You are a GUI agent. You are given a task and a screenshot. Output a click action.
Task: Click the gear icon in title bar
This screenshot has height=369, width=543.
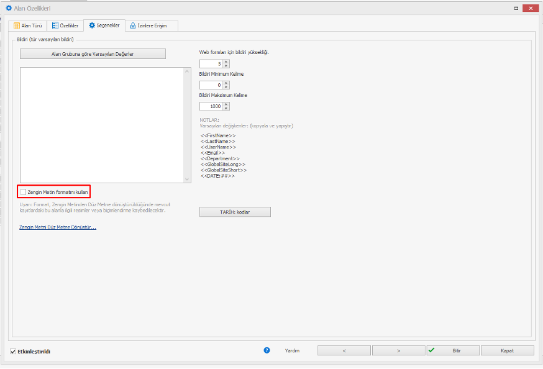(9, 8)
